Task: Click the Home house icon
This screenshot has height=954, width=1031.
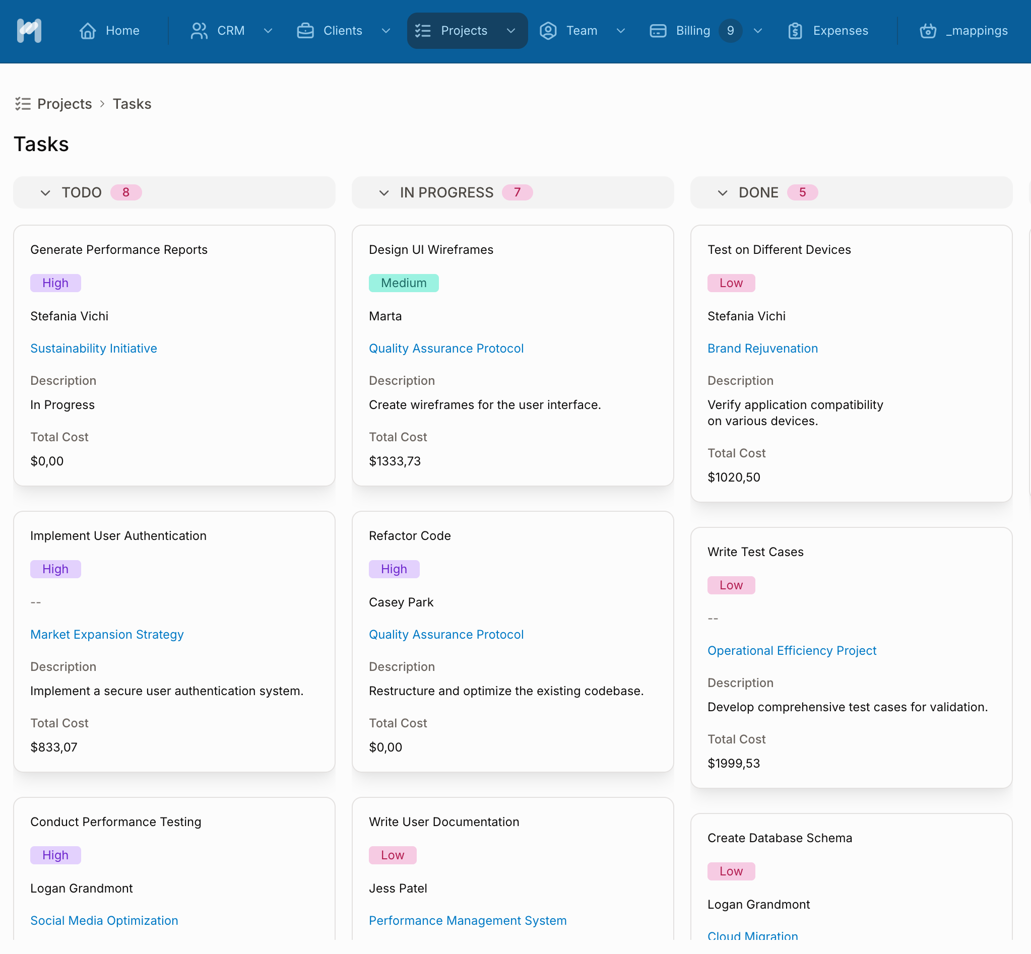Action: click(87, 30)
